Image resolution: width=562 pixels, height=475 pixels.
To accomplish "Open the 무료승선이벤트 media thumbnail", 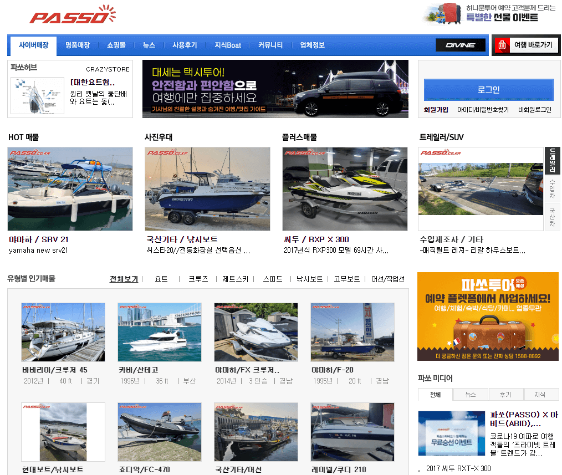I will coord(452,433).
